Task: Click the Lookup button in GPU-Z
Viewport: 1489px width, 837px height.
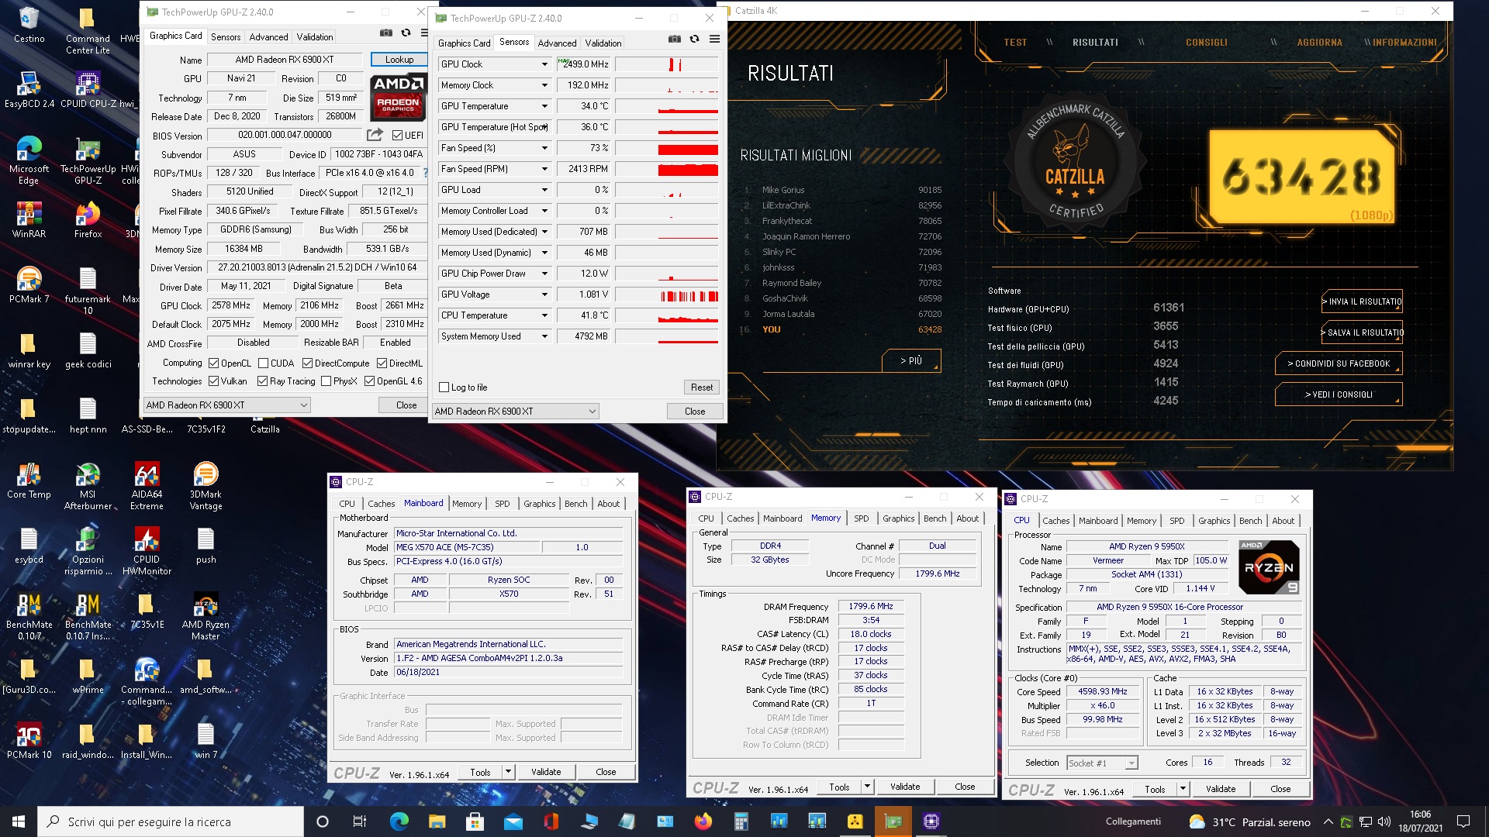Action: (x=399, y=60)
